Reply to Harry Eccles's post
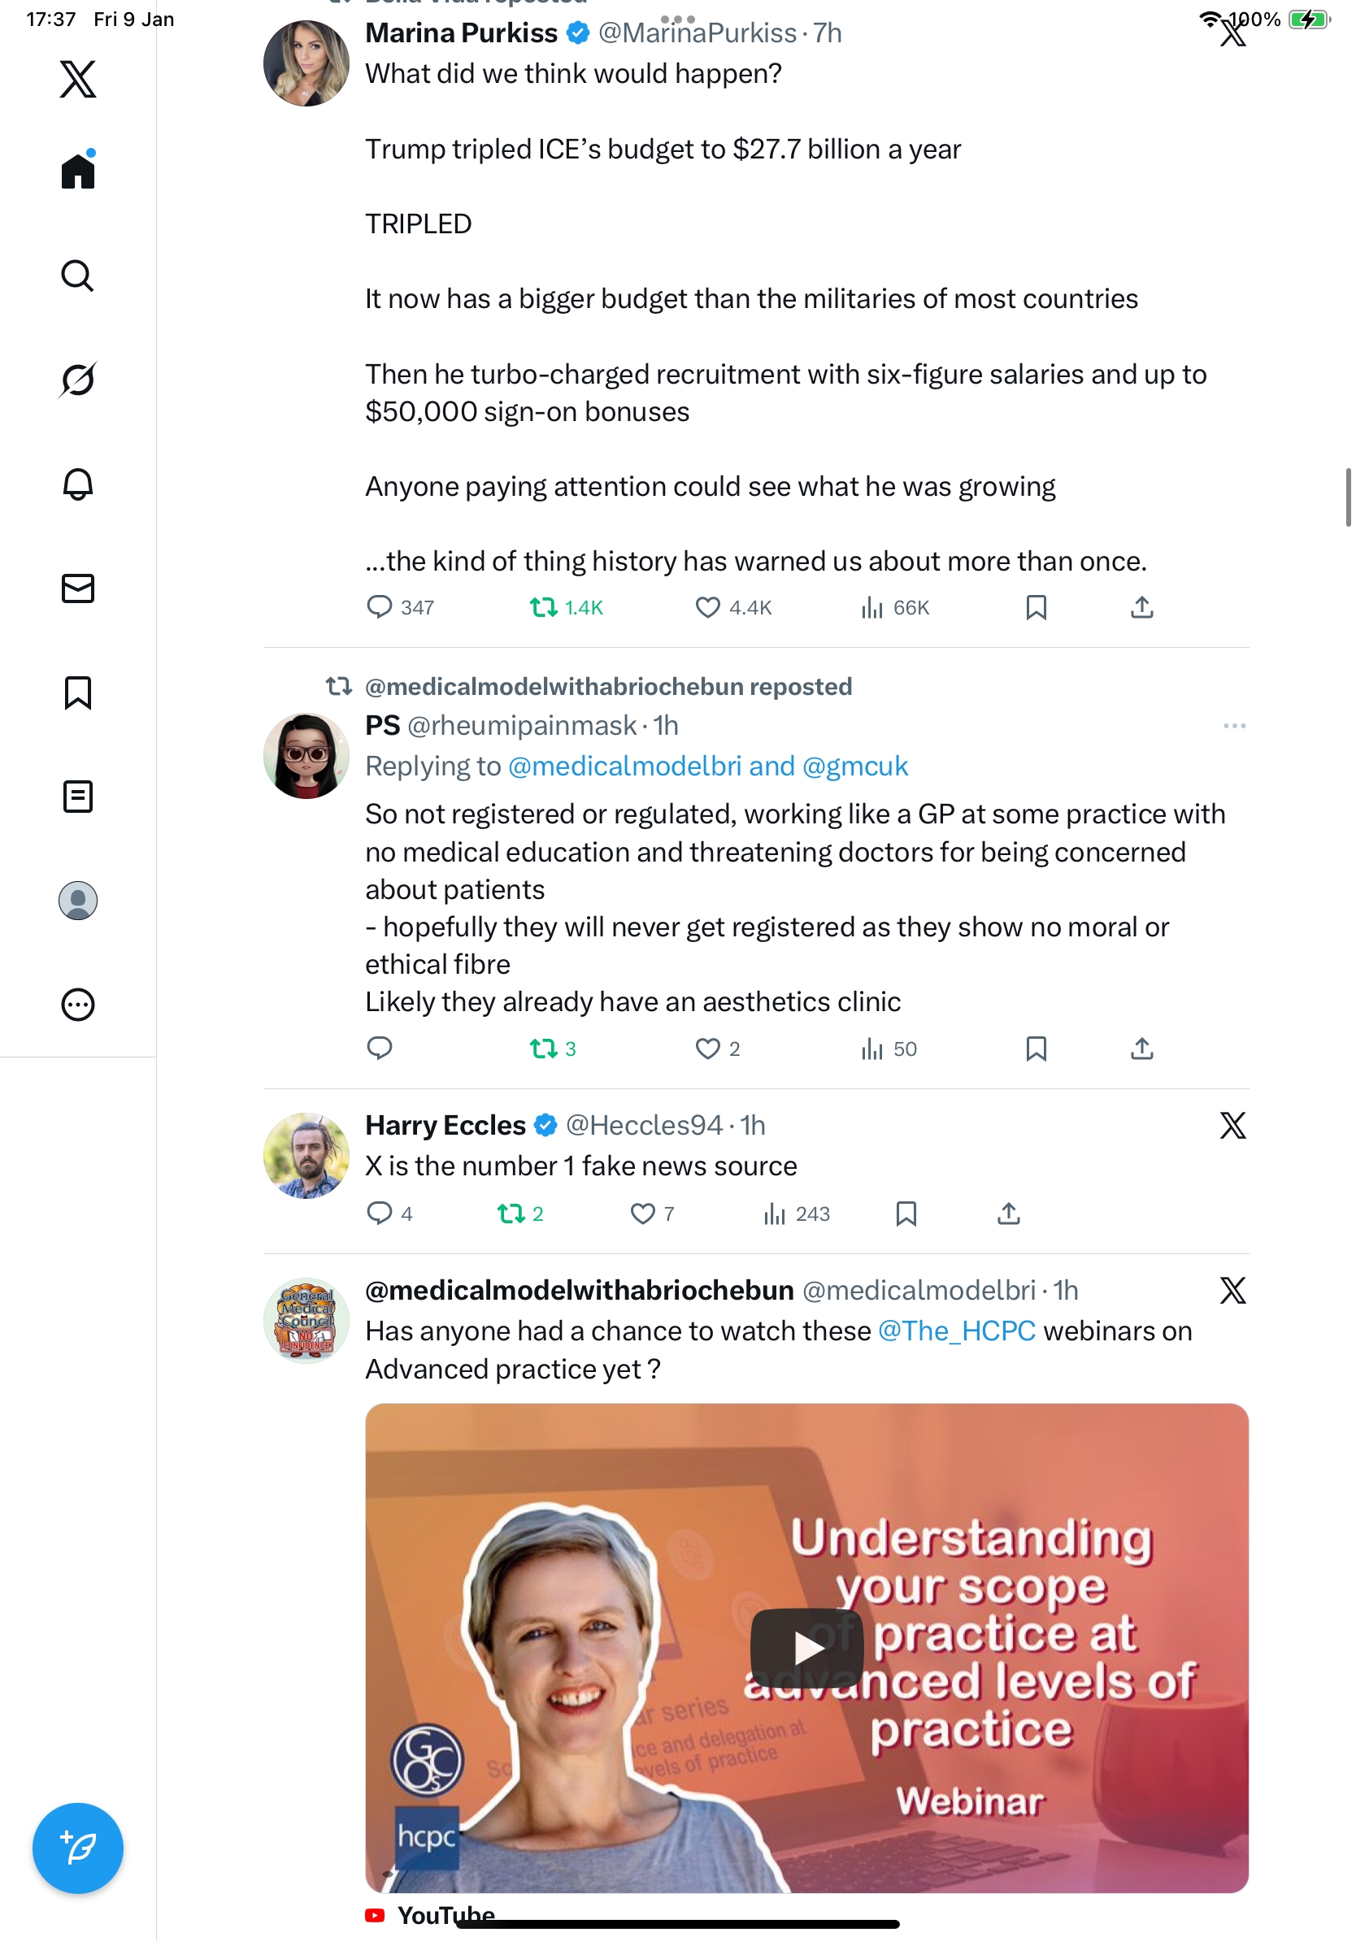This screenshot has width=1356, height=1941. (x=380, y=1214)
